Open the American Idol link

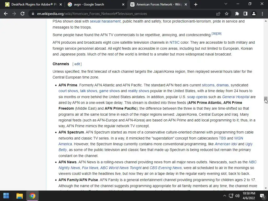[226, 144]
